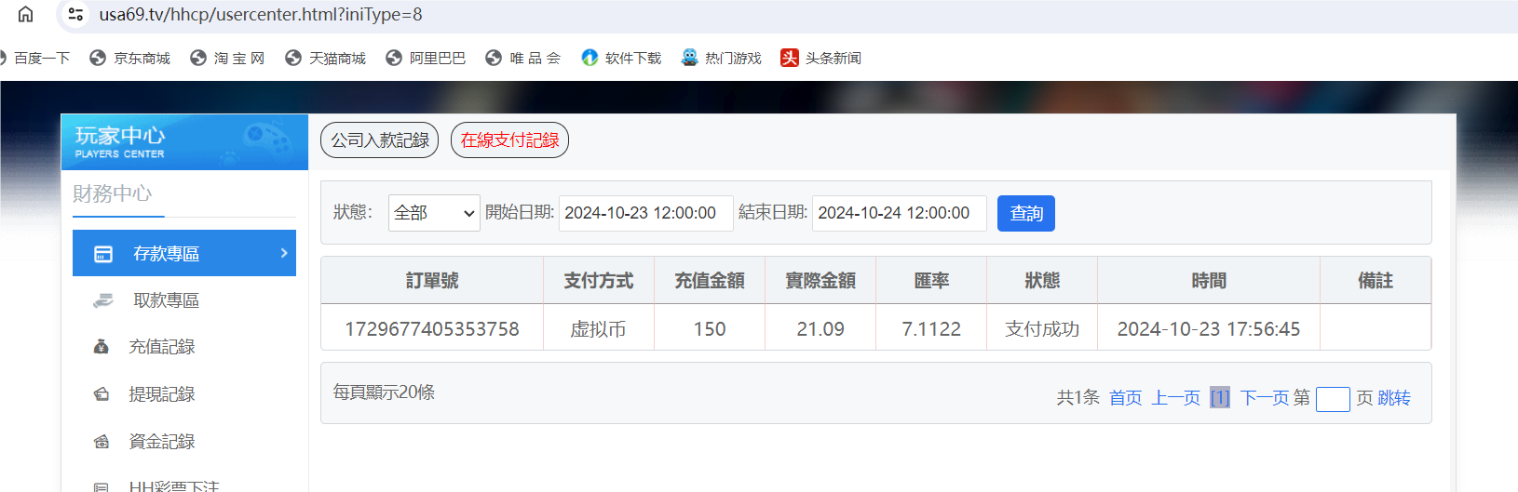
Task: Click the 阿里巴巴 globe icon
Action: click(394, 58)
